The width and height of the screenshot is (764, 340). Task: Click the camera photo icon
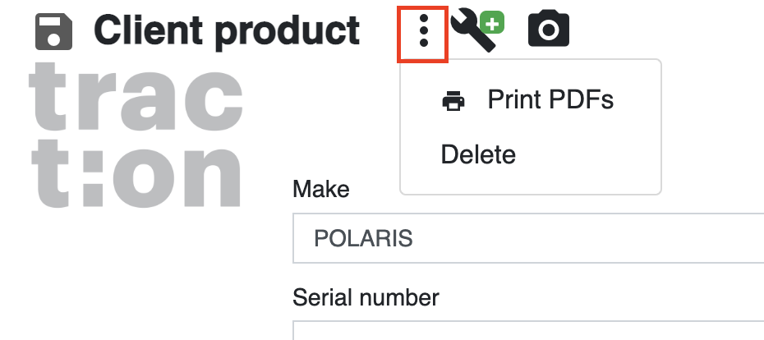click(x=549, y=29)
